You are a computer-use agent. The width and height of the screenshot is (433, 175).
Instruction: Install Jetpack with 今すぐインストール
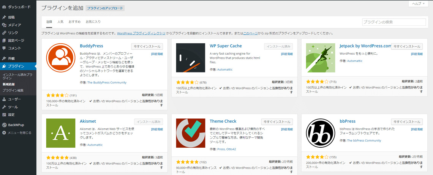click(x=407, y=46)
